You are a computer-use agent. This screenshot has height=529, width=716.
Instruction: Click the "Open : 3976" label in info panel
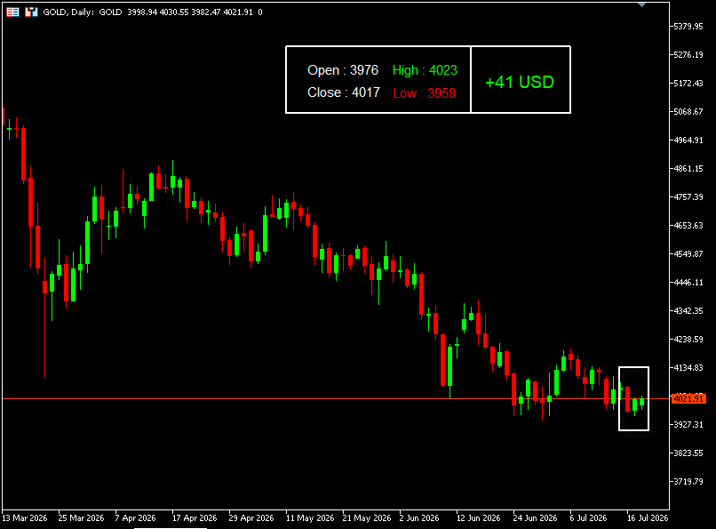tap(343, 70)
